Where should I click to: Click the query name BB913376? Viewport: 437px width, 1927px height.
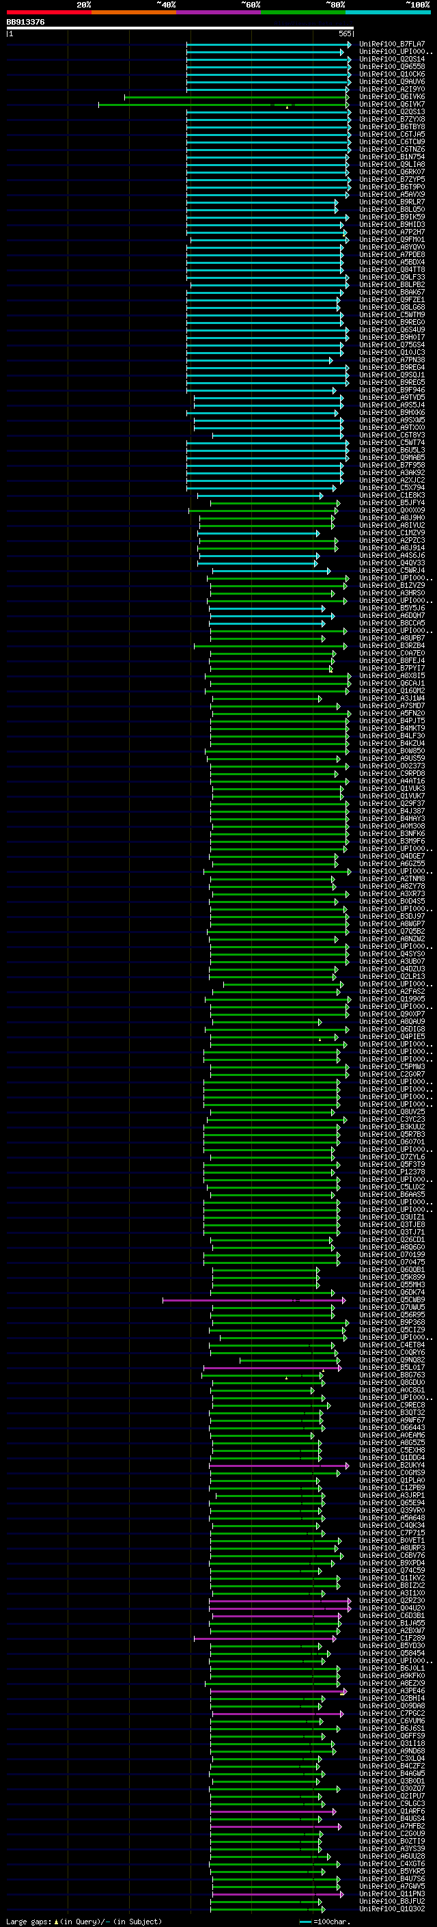[25, 22]
